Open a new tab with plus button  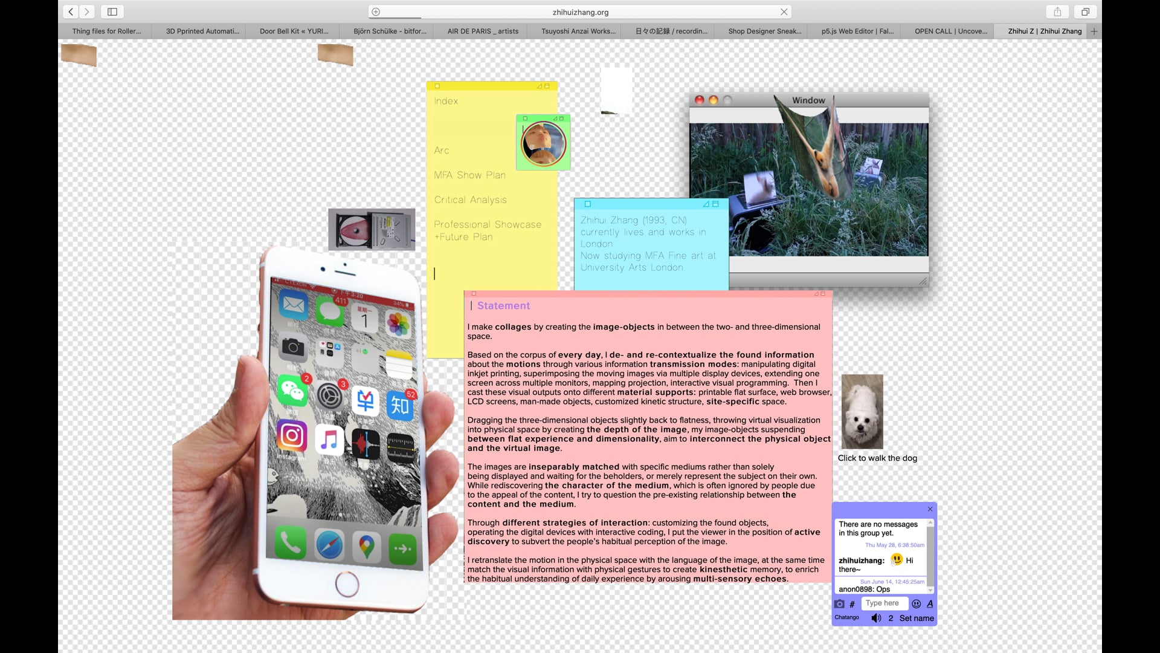coord(1094,31)
